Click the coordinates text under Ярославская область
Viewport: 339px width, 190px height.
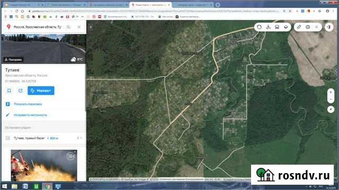[x=21, y=81]
